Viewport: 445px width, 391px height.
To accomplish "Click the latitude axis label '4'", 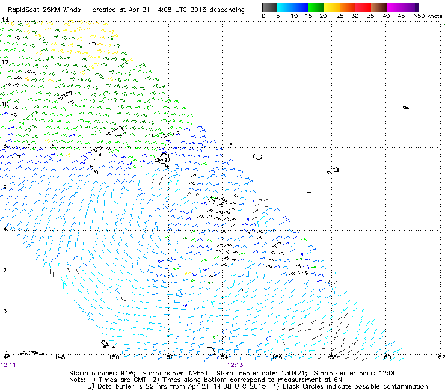I will [x=5, y=229].
